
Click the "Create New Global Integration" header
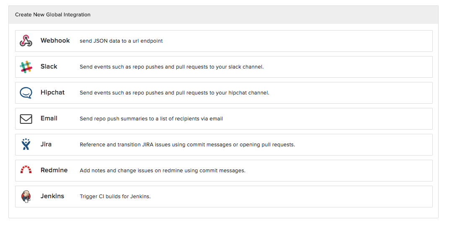(53, 15)
